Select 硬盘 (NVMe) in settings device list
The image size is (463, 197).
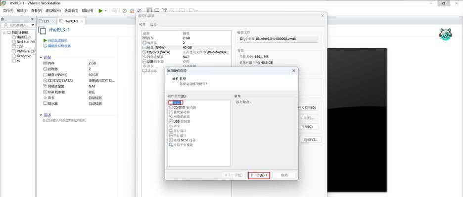[x=186, y=47]
